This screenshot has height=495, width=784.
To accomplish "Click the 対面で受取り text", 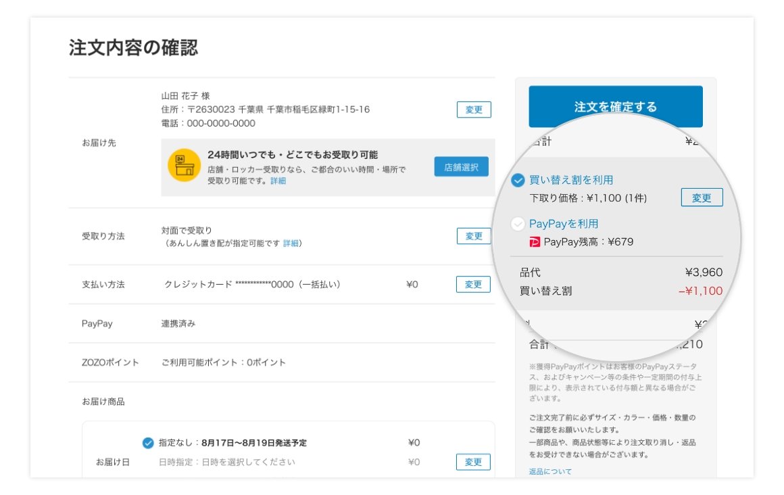I will 187,230.
